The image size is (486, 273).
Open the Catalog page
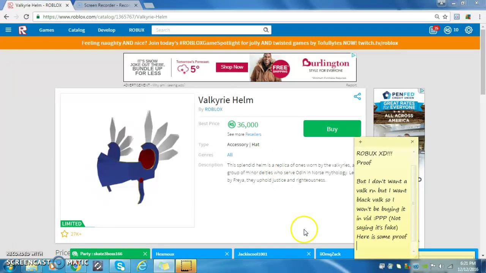(x=77, y=30)
